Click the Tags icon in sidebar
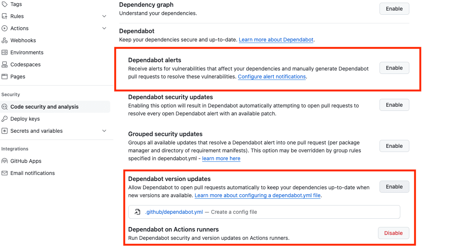Screen dimensions: 449x250 (x=5, y=4)
